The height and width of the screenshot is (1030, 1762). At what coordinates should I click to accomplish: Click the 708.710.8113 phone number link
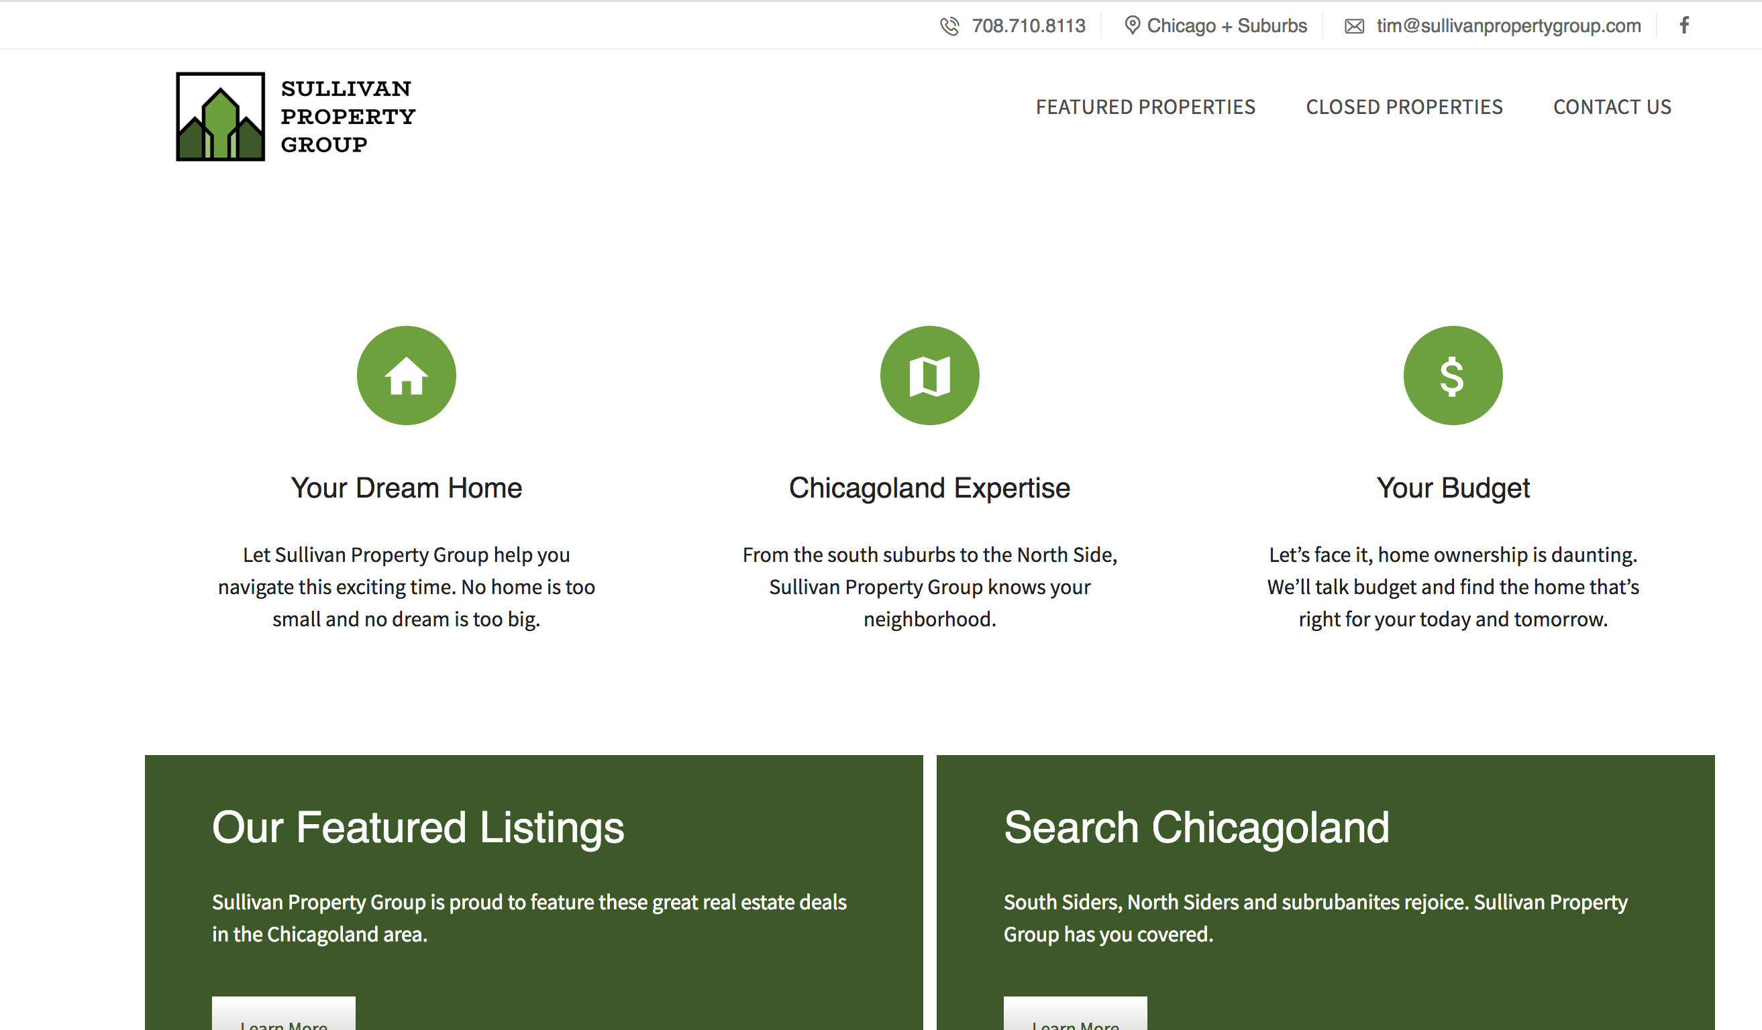pos(1028,26)
